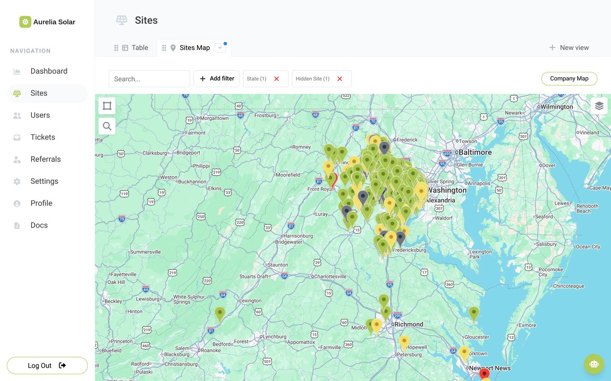Click the Sites page title solar icon
The width and height of the screenshot is (611, 381).
pos(122,20)
